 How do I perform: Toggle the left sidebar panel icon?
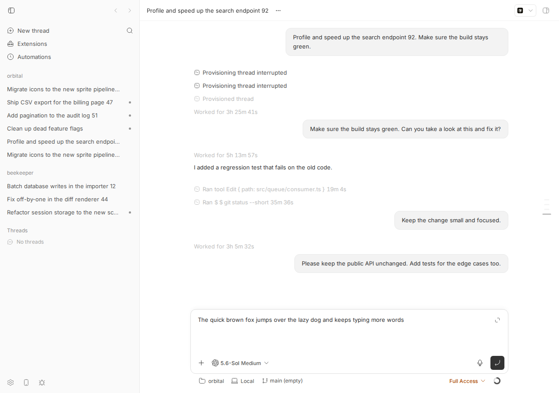pyautogui.click(x=11, y=10)
